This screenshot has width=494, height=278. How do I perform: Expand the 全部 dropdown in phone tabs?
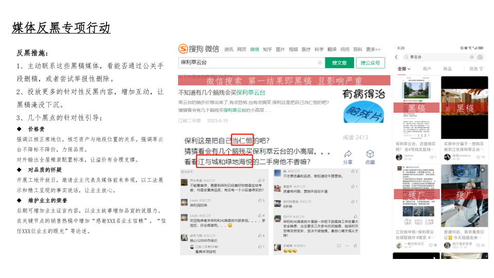409,68
